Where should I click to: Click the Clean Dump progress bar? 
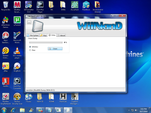(46, 42)
